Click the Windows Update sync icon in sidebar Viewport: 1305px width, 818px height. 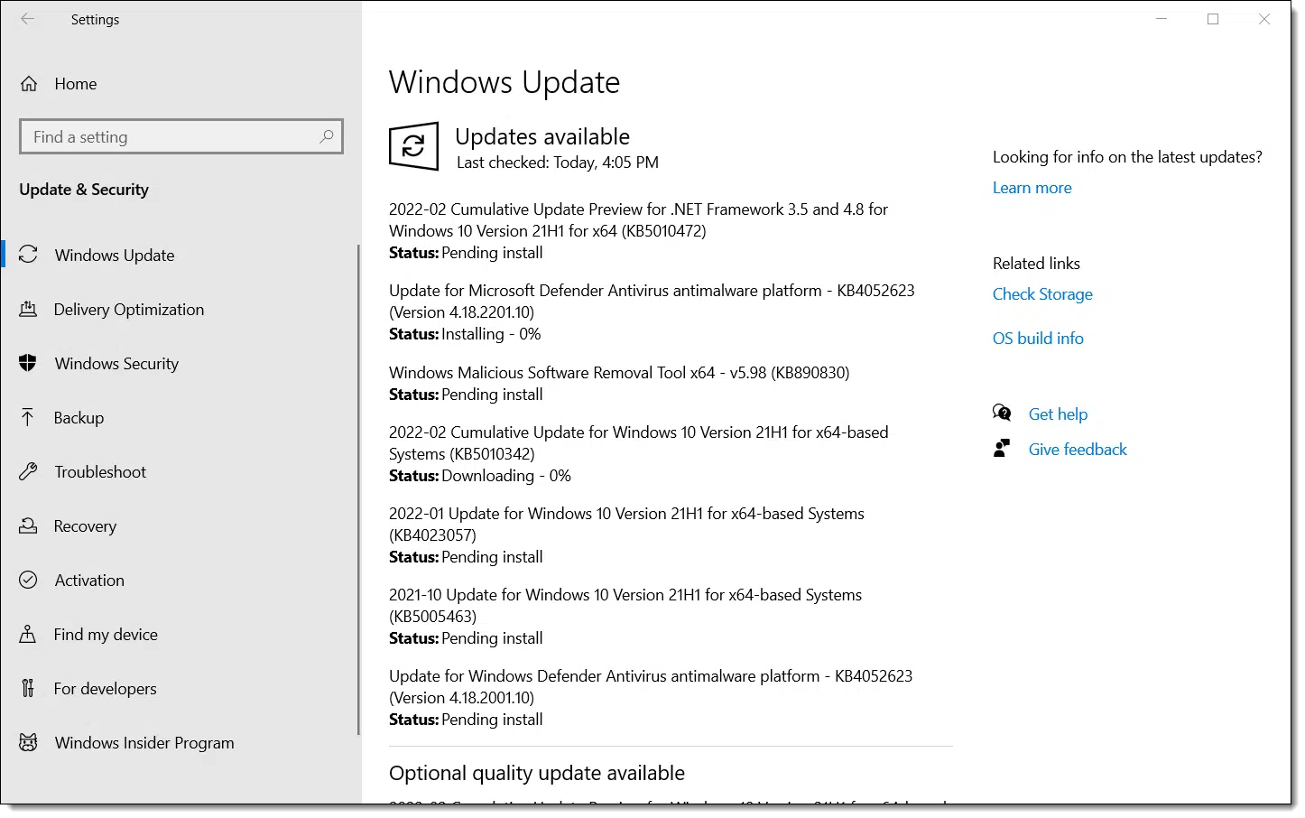point(28,255)
